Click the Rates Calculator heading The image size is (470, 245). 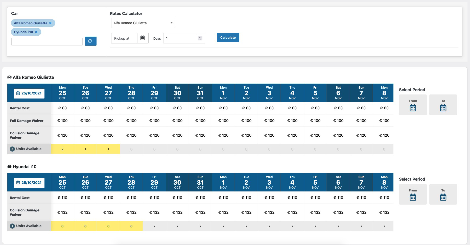(x=126, y=13)
